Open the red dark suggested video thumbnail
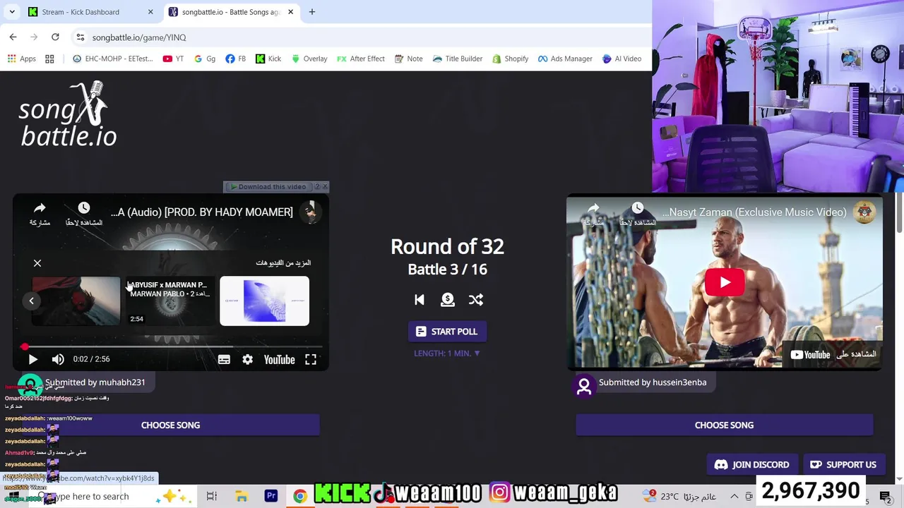The height and width of the screenshot is (508, 904). point(76,301)
